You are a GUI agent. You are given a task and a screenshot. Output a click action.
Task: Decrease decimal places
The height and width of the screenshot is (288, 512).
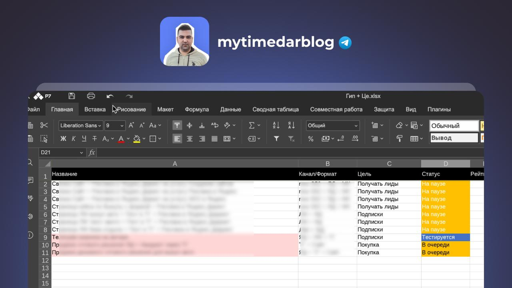click(x=340, y=139)
